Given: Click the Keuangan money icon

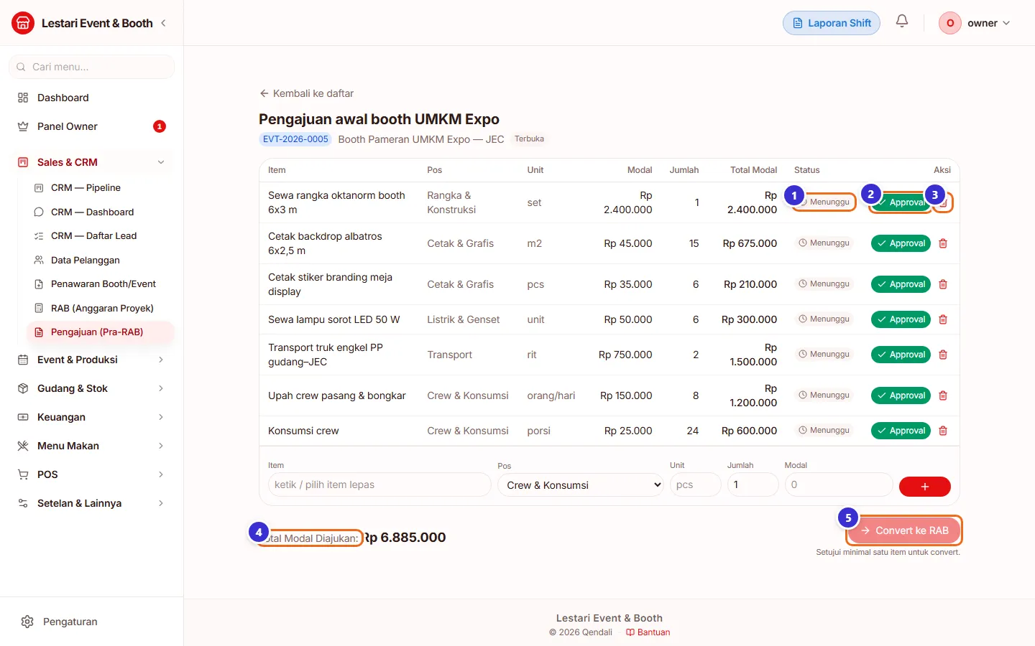Looking at the screenshot, I should pos(23,417).
